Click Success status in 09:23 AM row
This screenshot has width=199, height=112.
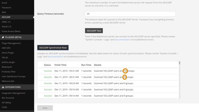(x=48, y=83)
